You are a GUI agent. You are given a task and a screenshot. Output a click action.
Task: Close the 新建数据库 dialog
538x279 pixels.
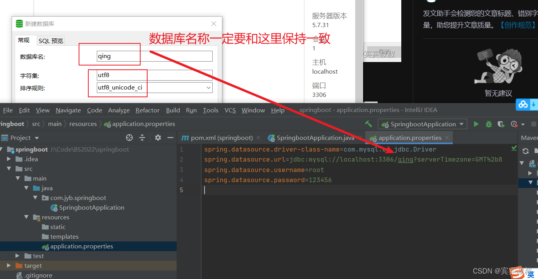click(213, 24)
